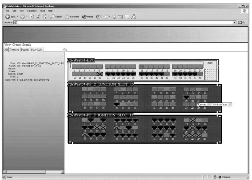Click the Patch Maker Search link
Screen dimensions: 252x180
[x=27, y=45]
